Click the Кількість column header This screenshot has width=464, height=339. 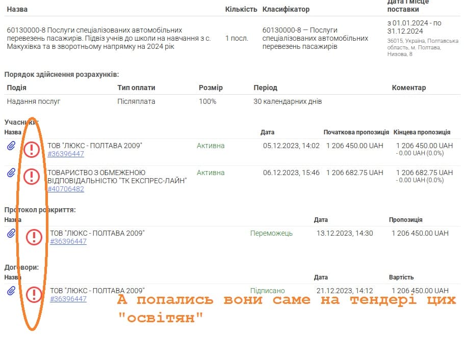click(241, 9)
